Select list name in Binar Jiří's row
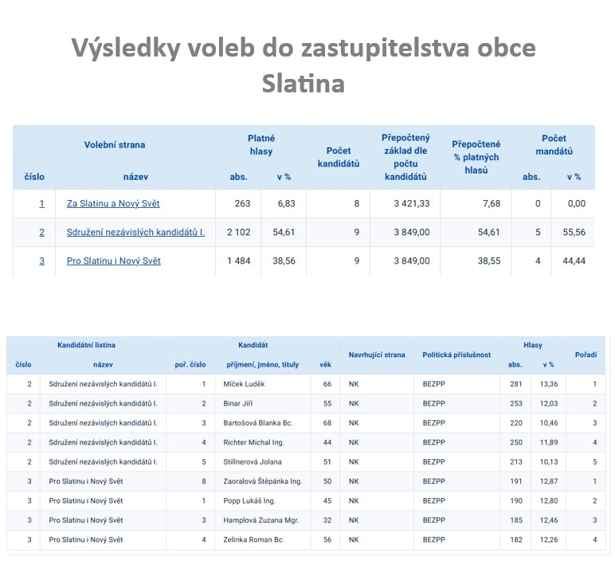 103,404
